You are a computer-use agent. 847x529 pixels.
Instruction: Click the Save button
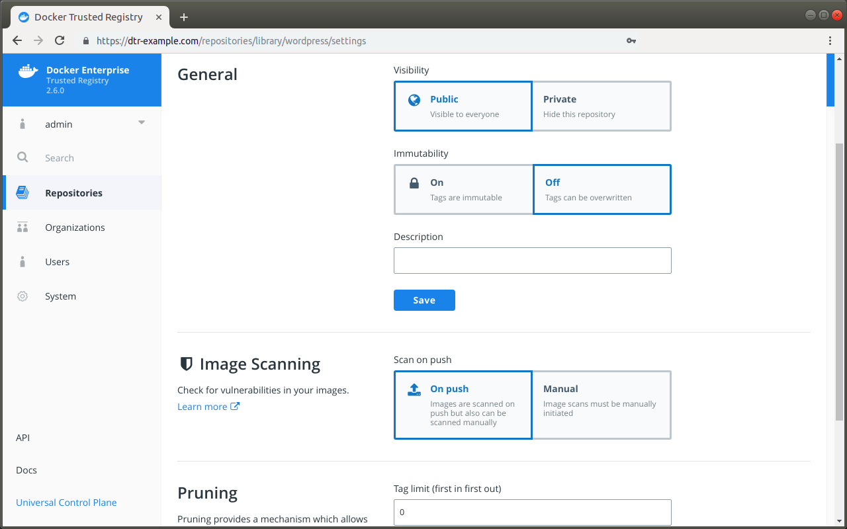point(424,300)
